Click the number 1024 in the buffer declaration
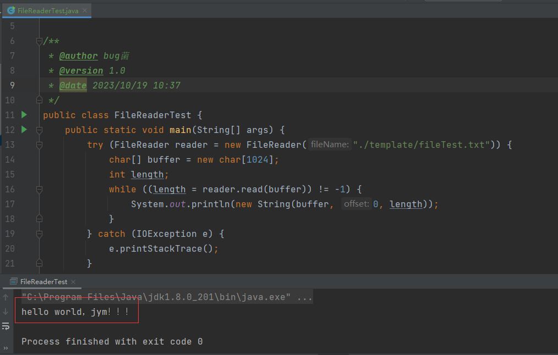Screen dimensions: 558x355 click(x=258, y=160)
